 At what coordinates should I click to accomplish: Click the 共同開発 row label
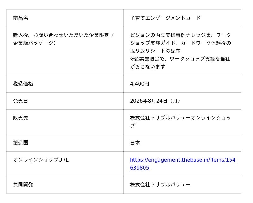[x=23, y=185]
